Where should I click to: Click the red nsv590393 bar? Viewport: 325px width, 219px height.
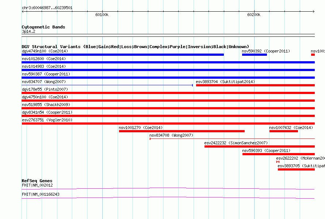coord(279,154)
